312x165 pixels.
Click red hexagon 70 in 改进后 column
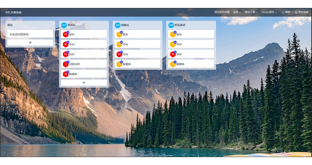point(66,35)
